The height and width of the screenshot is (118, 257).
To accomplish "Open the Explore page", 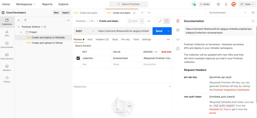I will click(x=63, y=4).
